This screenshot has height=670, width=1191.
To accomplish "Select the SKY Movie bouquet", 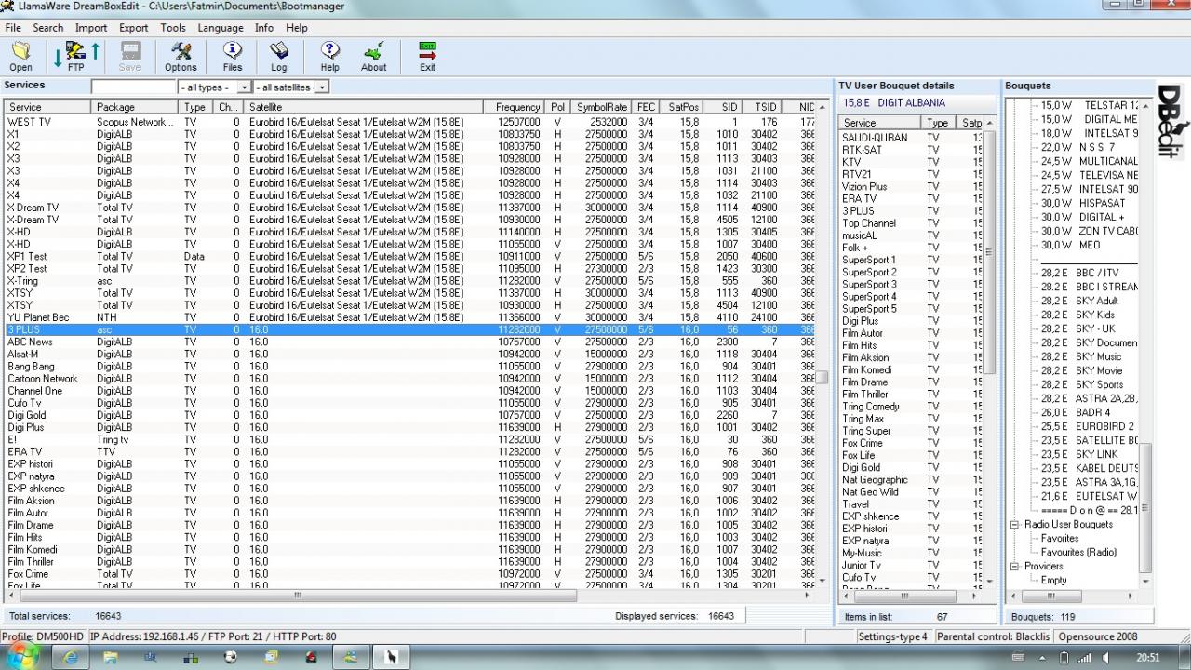I will pos(1081,370).
